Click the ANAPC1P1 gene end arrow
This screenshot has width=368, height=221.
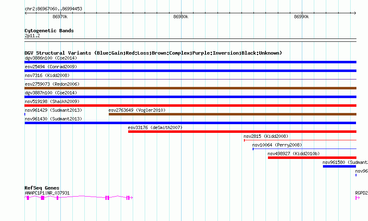coord(131,198)
